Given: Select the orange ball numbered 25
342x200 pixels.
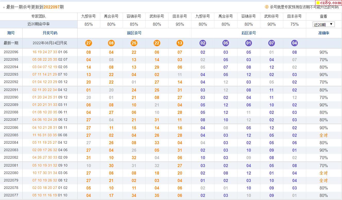Looking at the screenshot, I should (x=134, y=43).
